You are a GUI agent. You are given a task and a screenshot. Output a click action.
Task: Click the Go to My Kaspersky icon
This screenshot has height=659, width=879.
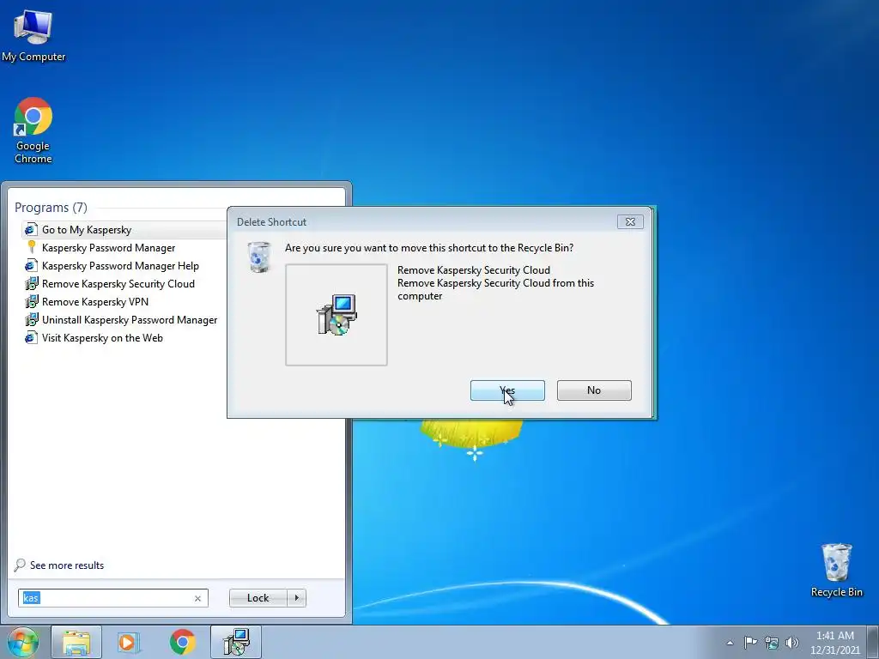pyautogui.click(x=32, y=230)
